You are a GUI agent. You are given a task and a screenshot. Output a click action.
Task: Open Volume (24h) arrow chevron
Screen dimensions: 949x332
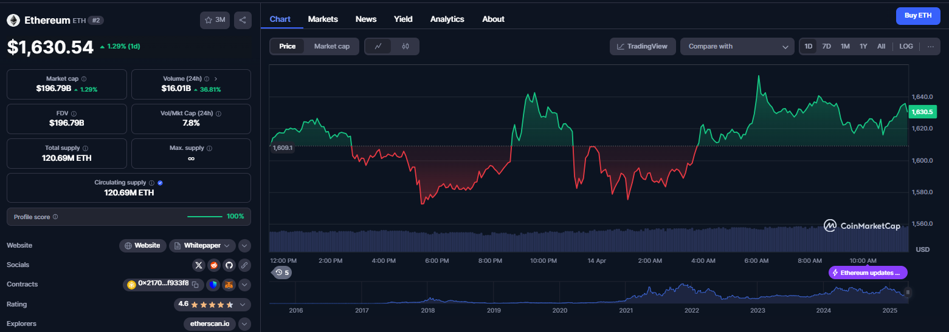216,79
